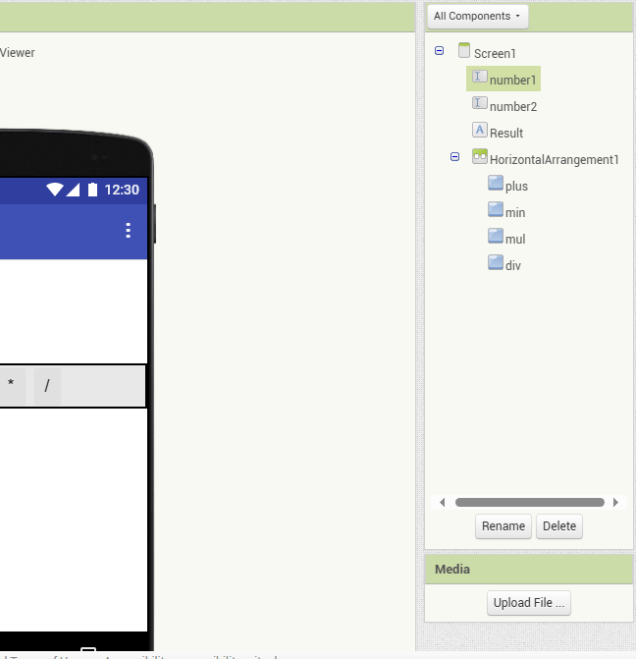The height and width of the screenshot is (659, 636).
Task: Click the HorizontalArrangement1 layout icon
Action: (x=480, y=157)
